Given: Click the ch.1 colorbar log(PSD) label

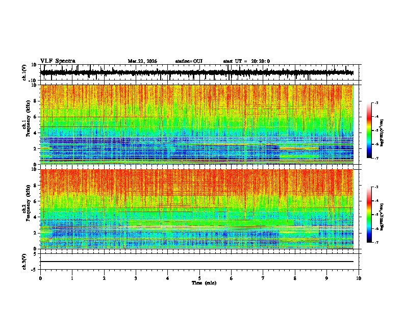Looking at the screenshot, I should coord(382,133).
